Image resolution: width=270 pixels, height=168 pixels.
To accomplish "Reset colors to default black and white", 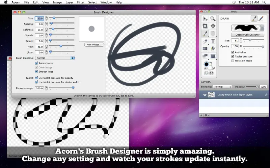I will tap(205, 69).
